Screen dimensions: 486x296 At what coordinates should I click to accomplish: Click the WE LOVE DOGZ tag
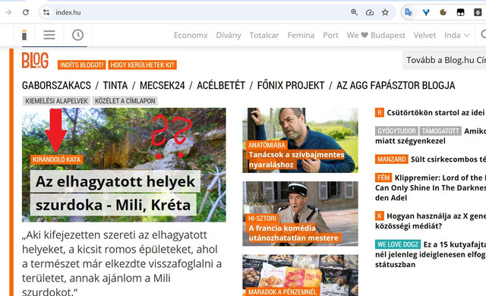(398, 244)
